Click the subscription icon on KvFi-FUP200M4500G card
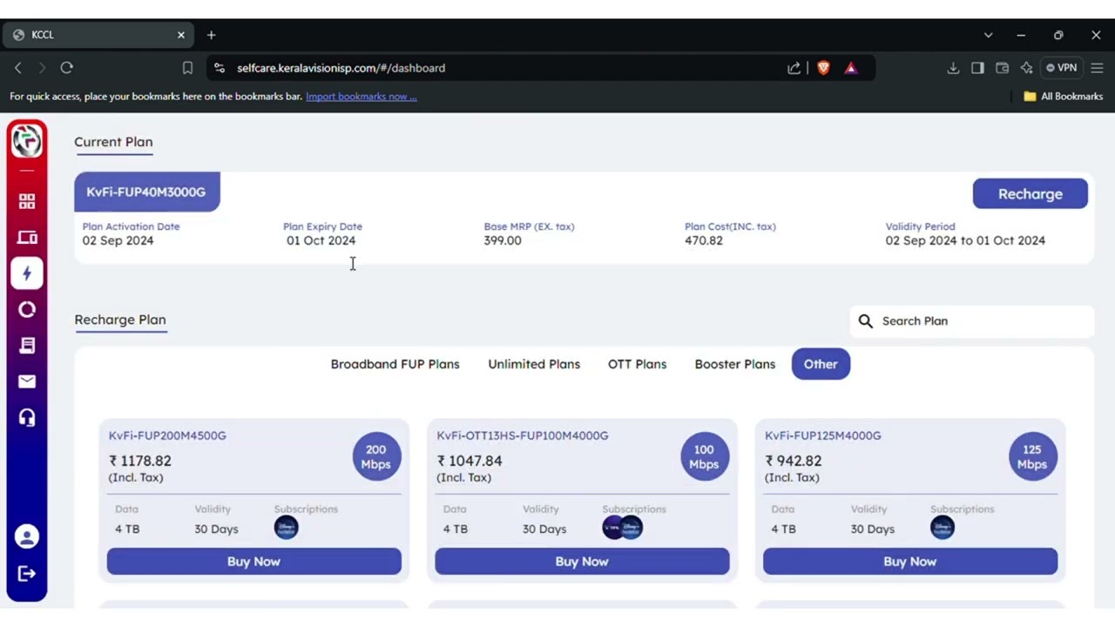 point(286,528)
